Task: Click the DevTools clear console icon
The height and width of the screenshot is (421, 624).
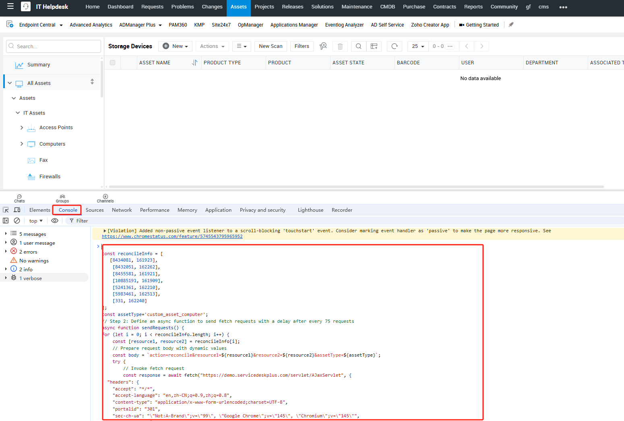Action: point(17,221)
